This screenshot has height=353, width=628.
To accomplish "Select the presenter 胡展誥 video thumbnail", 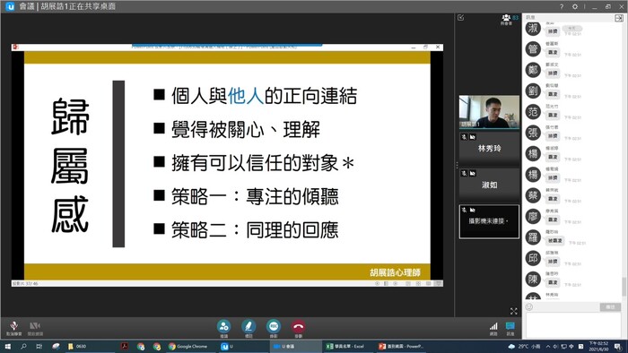I will [x=489, y=112].
